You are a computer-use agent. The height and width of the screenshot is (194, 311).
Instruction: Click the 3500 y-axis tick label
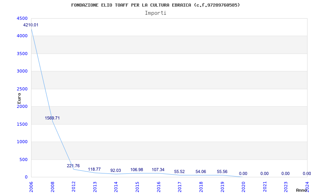coord(23,54)
